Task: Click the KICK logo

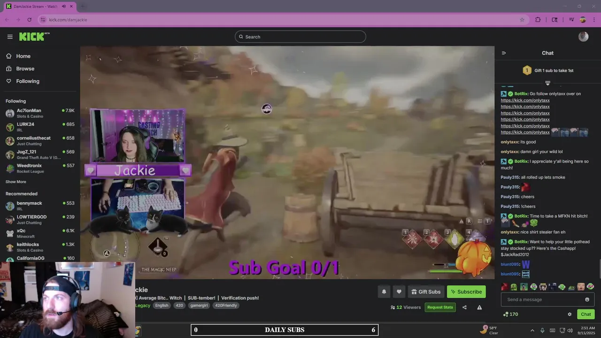Action: coord(34,37)
